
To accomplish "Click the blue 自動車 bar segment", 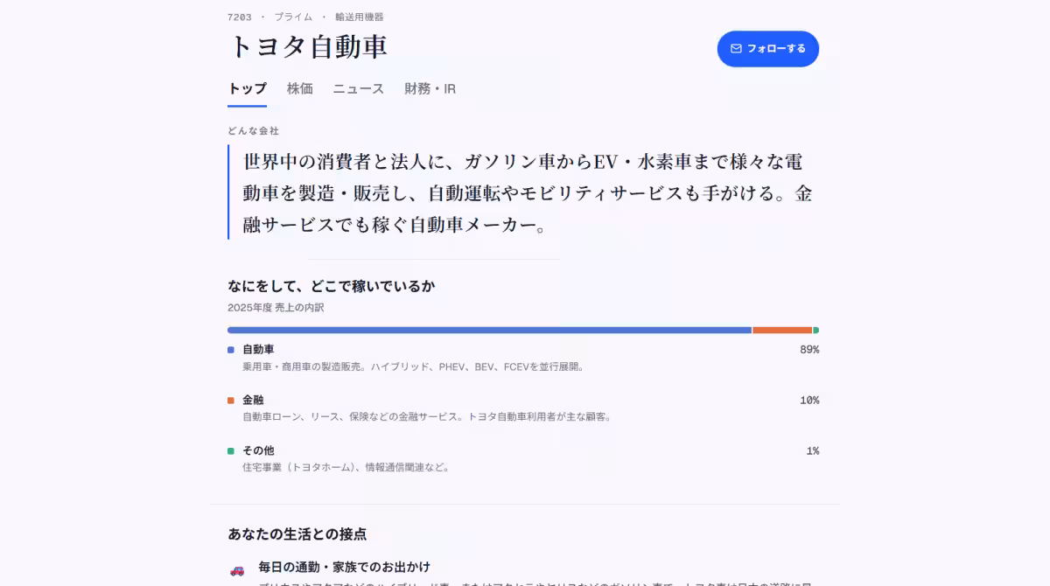I will click(x=489, y=331).
